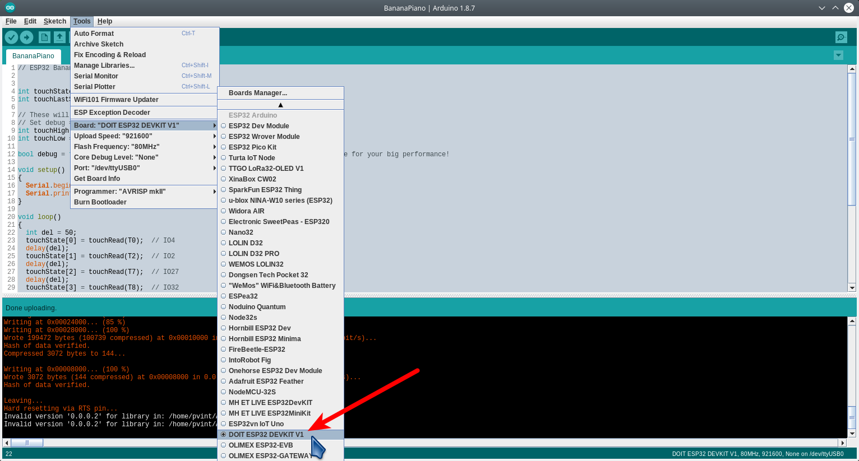Select LOLIN D32 PRO board
859x461 pixels.
(280, 254)
